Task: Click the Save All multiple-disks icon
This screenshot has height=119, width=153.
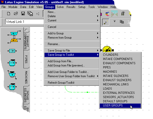Action: (30, 13)
